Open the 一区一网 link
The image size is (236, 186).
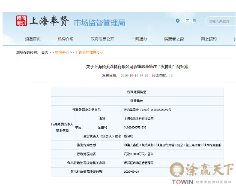coord(189,21)
